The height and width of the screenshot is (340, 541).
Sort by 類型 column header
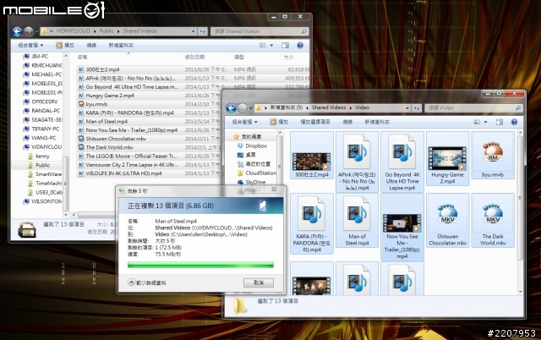click(239, 57)
